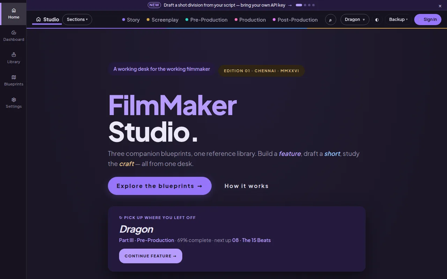Click the italic 'short' link
Viewport: 447px width, 279px height.
click(332, 153)
